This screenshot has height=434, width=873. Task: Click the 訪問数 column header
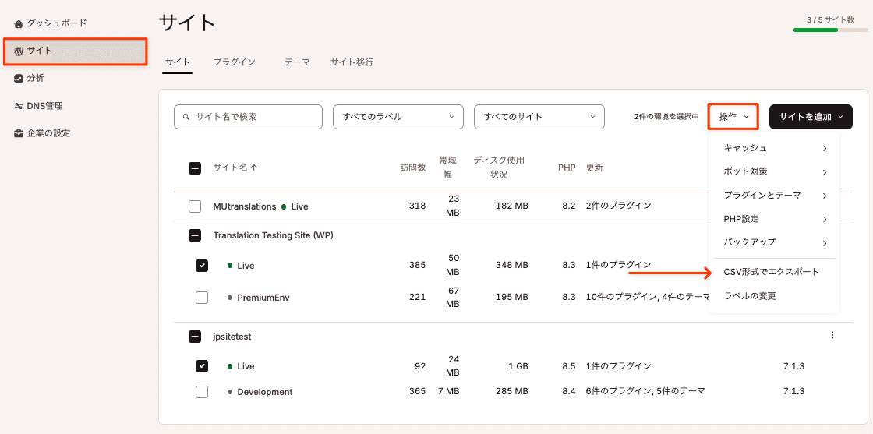click(412, 167)
